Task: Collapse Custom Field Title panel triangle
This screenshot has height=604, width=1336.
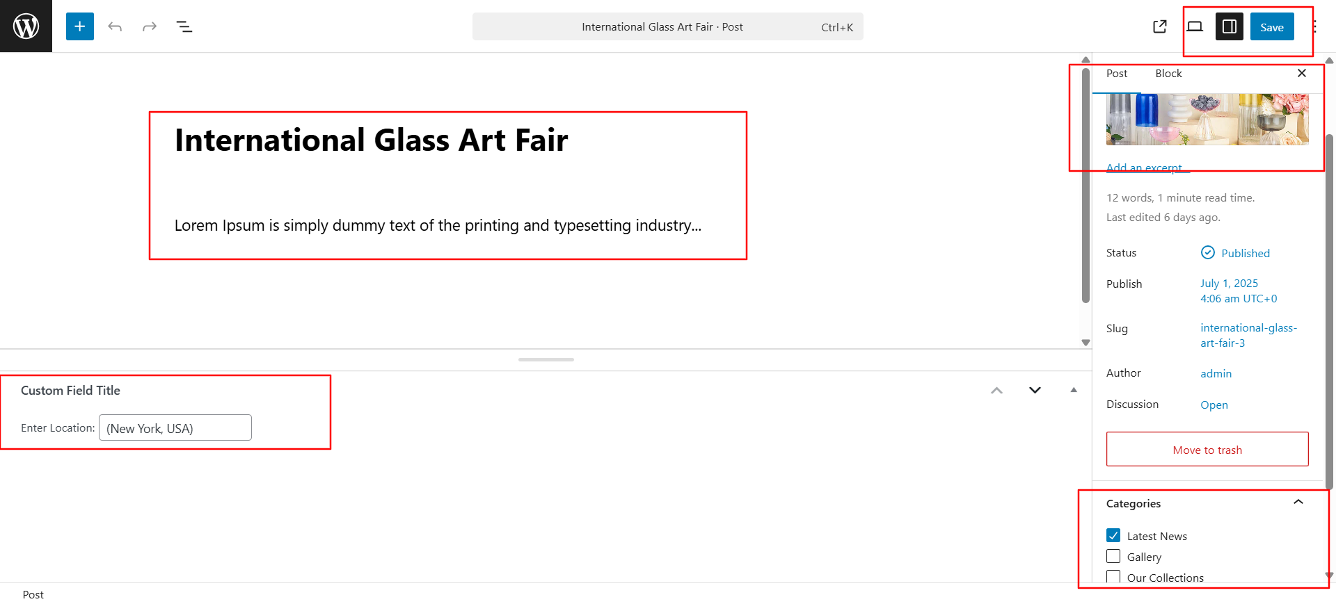Action: tap(1074, 390)
